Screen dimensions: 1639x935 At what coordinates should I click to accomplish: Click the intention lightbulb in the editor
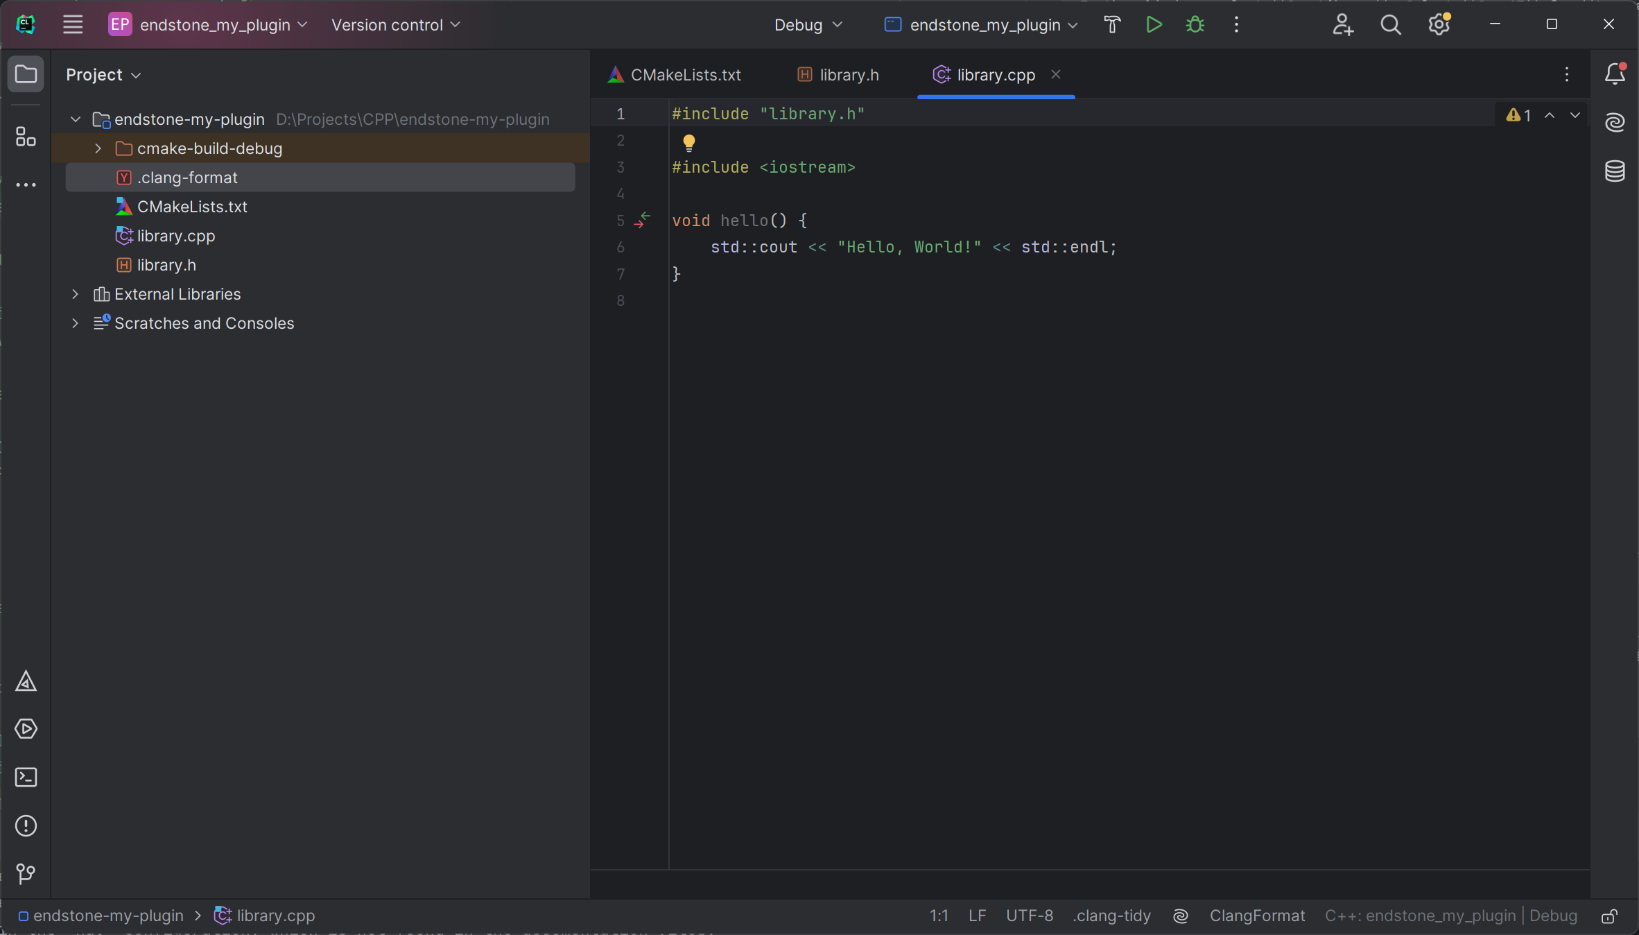pyautogui.click(x=688, y=143)
